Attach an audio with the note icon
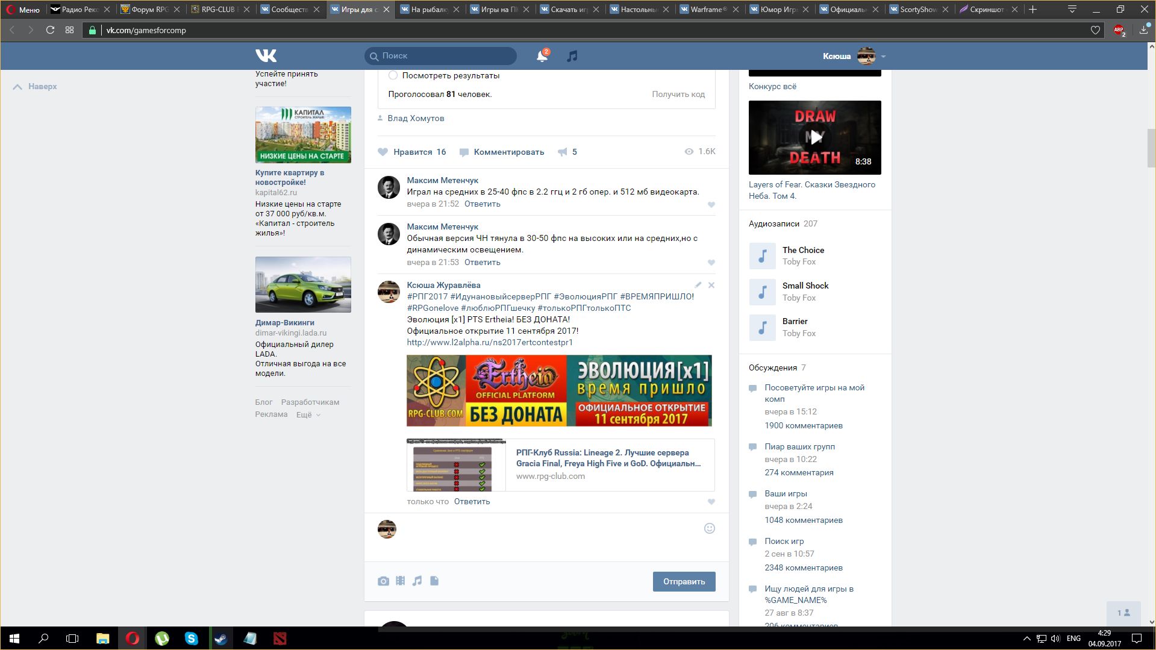Screen dimensions: 1156x650 [417, 581]
